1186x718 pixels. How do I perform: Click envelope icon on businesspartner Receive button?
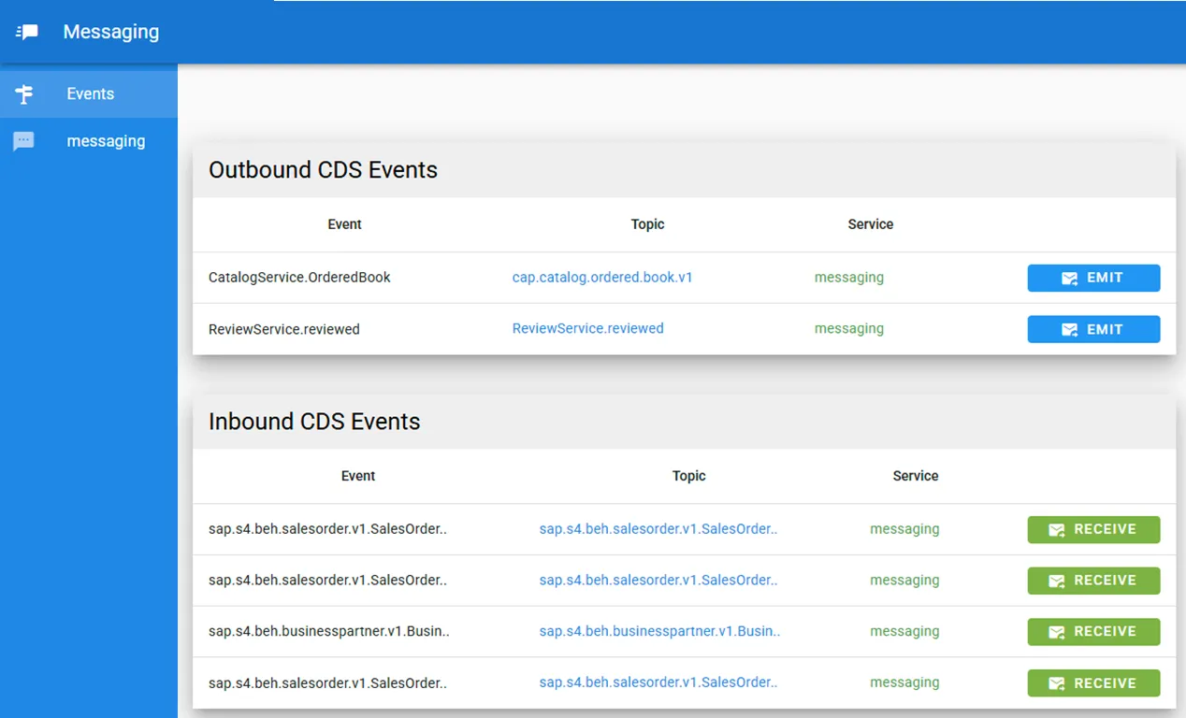click(1056, 632)
